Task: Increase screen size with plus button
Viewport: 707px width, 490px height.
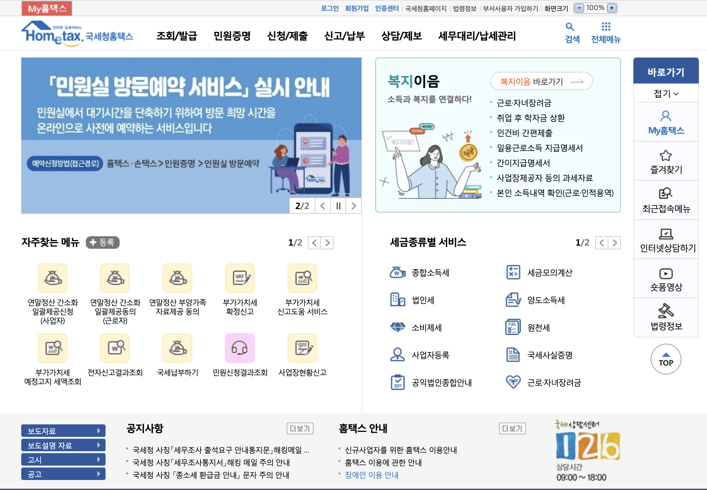Action: pyautogui.click(x=612, y=8)
